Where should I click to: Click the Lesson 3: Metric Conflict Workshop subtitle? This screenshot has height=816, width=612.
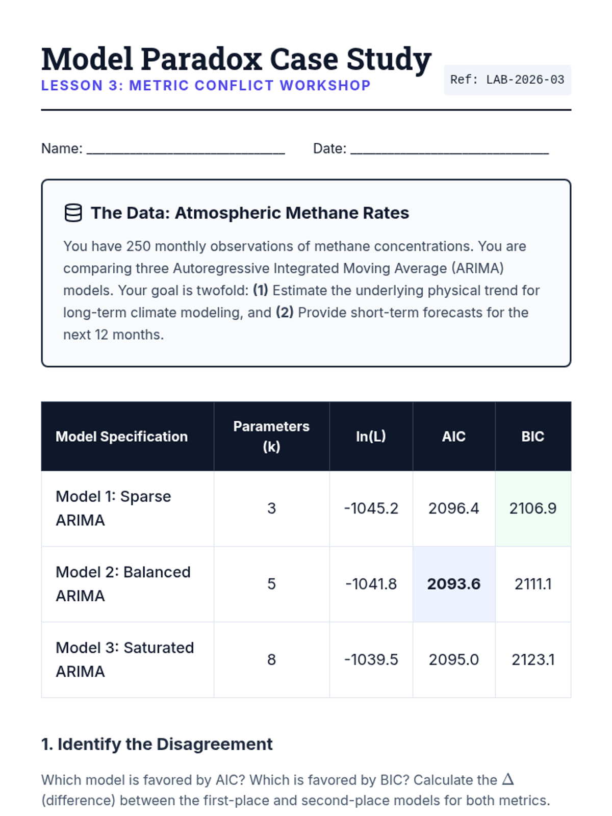click(206, 86)
